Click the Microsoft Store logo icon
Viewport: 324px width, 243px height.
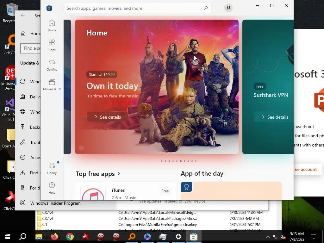tap(49, 8)
